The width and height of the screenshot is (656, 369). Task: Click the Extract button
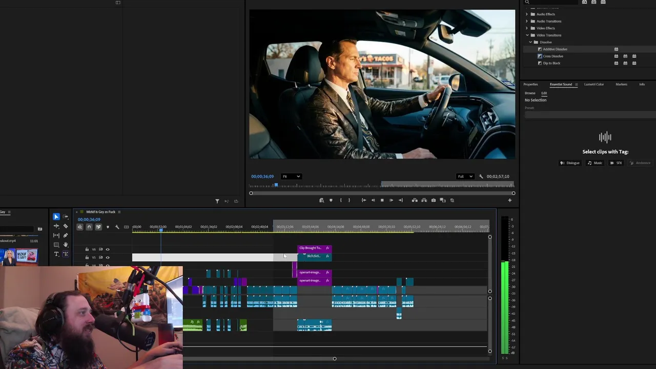click(424, 200)
